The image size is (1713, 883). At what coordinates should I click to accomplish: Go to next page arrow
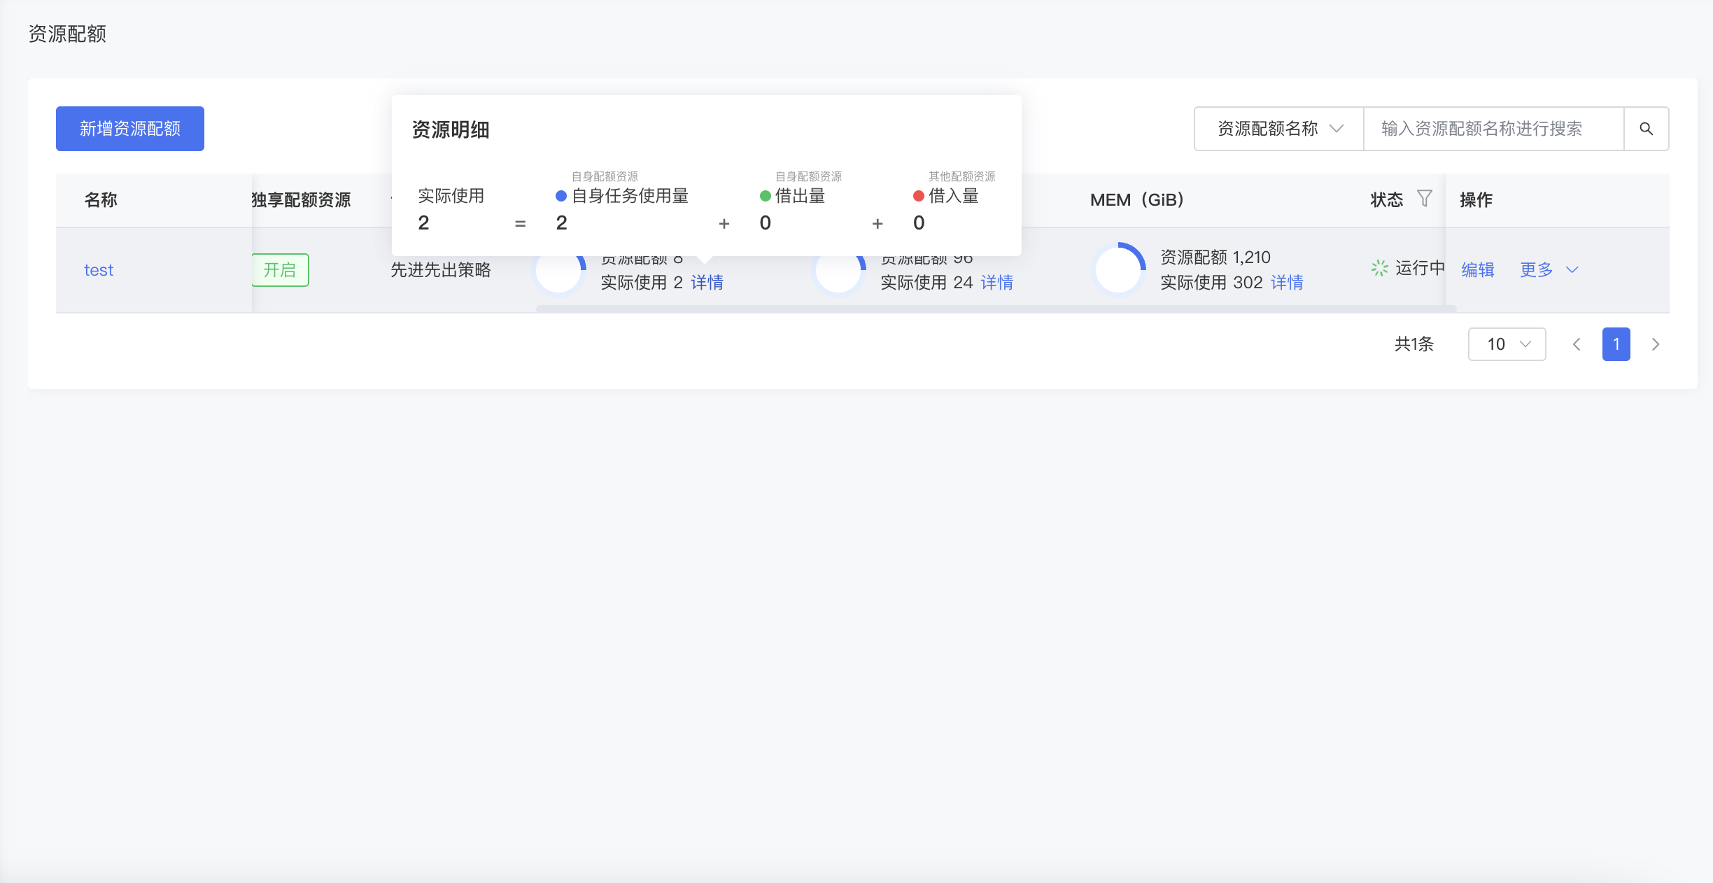[1655, 344]
